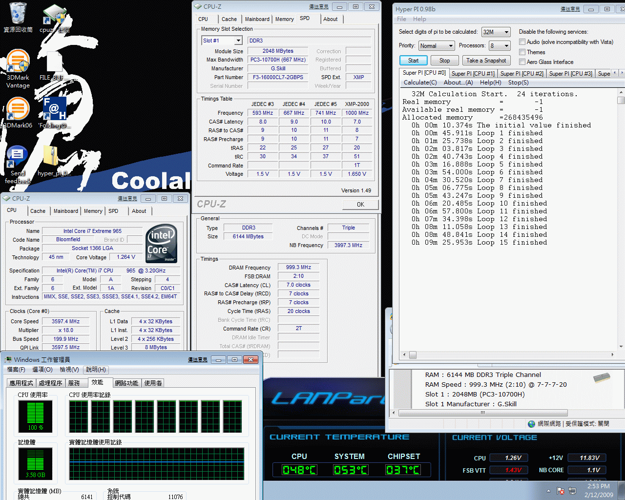Toggle the Themes checkbox in Hyper PI

[522, 52]
